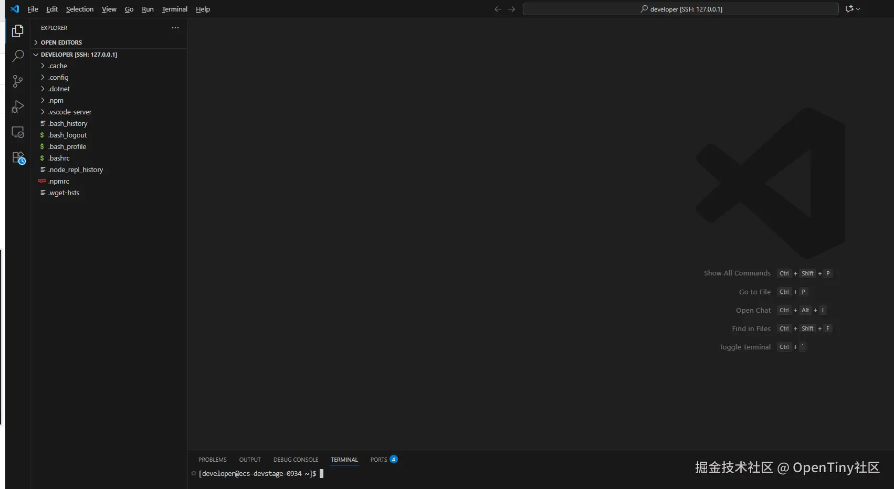Click the command search bar at the top

click(680, 9)
